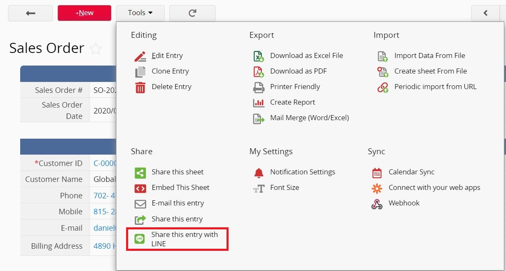Click the Edit Entry pencil icon
The width and height of the screenshot is (506, 271).
(140, 56)
